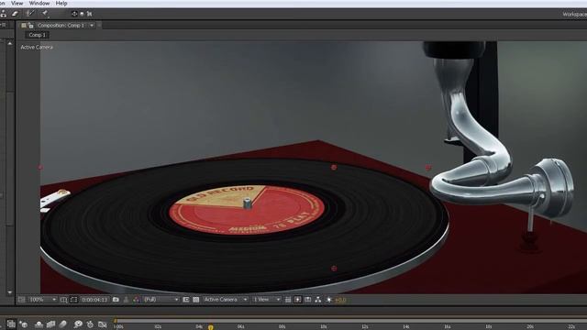
Task: Click the 10s mark on time ruler
Action: (324, 326)
